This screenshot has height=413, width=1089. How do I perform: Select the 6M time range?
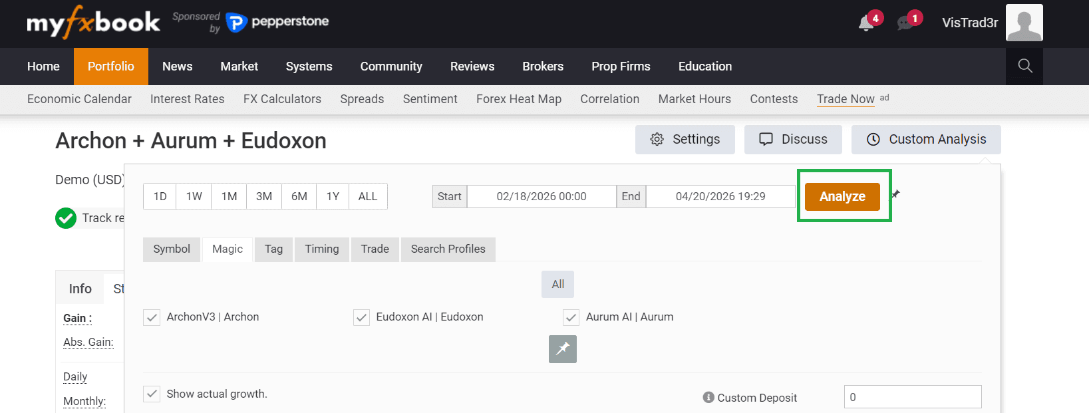(x=299, y=196)
